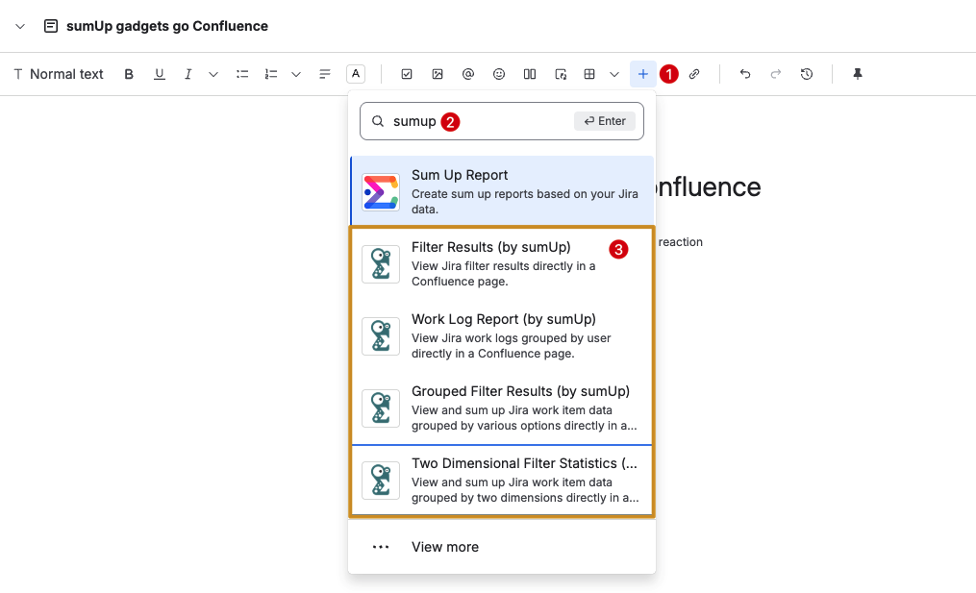Select Grouped Filter Results (by sumUp)
The width and height of the screenshot is (976, 593).
pyautogui.click(x=502, y=408)
